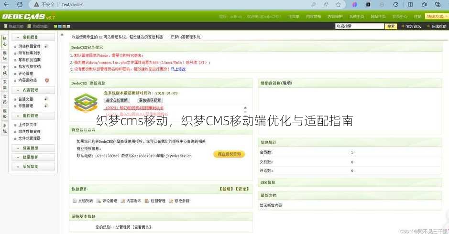This screenshot has height=234, width=449.
Task: Open the browser split screen icon
Action: click(410, 4)
